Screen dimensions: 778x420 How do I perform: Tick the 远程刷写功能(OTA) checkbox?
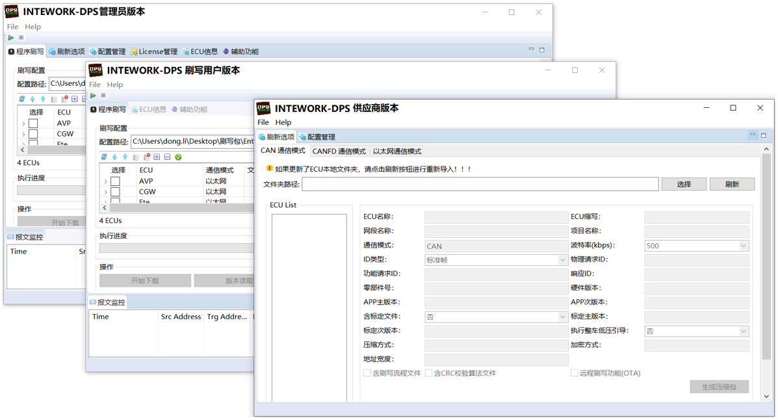[574, 373]
